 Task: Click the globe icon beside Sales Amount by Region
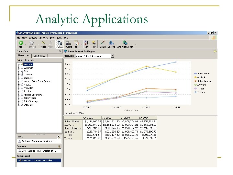click(65, 51)
